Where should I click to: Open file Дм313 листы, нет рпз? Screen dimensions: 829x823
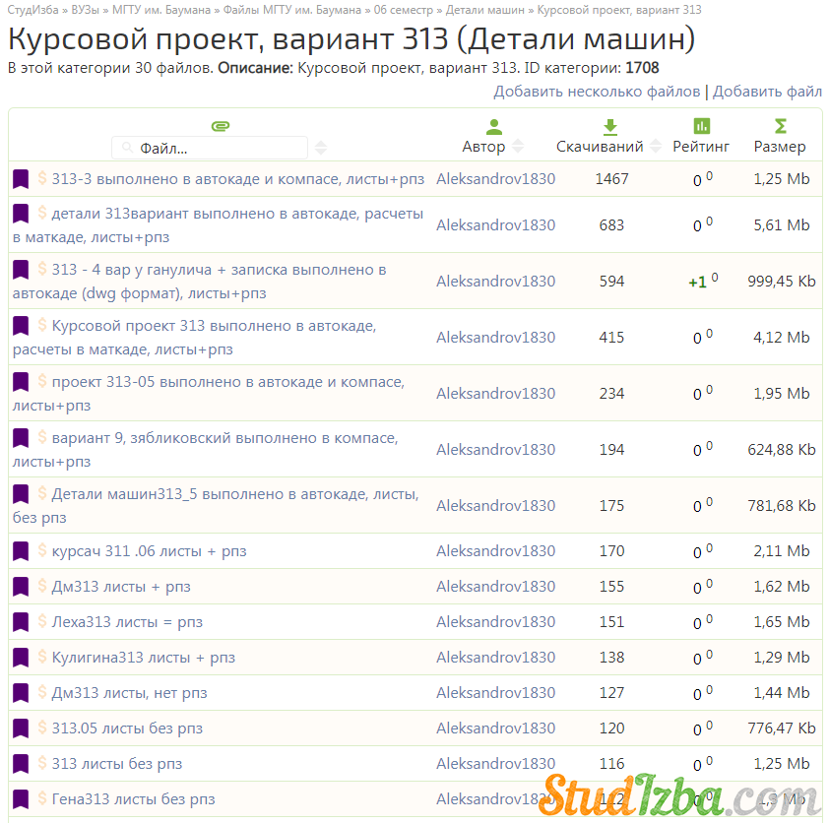tap(130, 692)
